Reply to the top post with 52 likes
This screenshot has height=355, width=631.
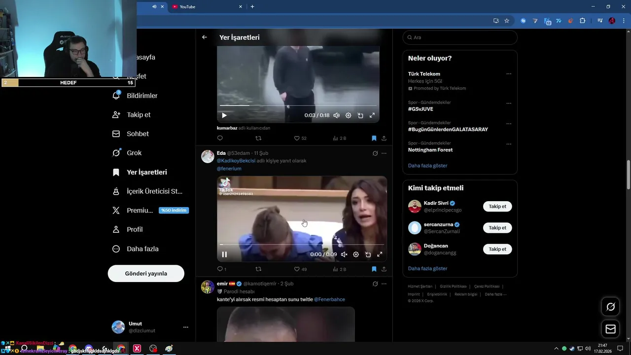click(220, 138)
